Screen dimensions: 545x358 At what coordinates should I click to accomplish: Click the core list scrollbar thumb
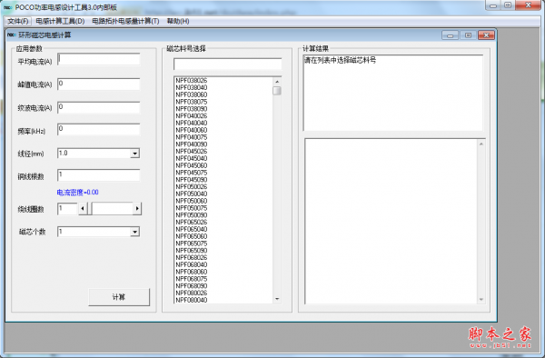click(x=277, y=91)
